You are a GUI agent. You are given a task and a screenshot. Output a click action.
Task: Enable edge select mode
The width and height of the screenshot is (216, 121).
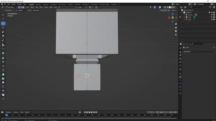click(x=21, y=7)
